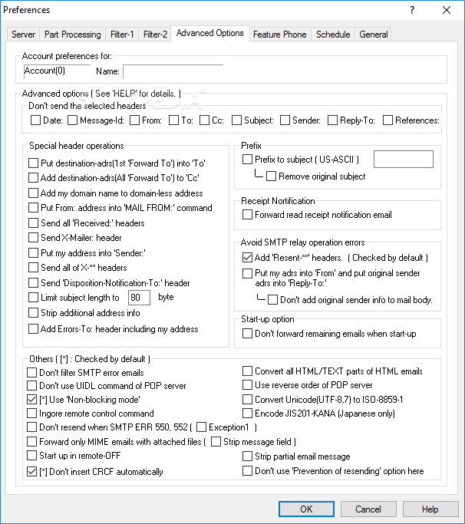Enable Add destination-adrs to 'Cc'

click(x=33, y=178)
